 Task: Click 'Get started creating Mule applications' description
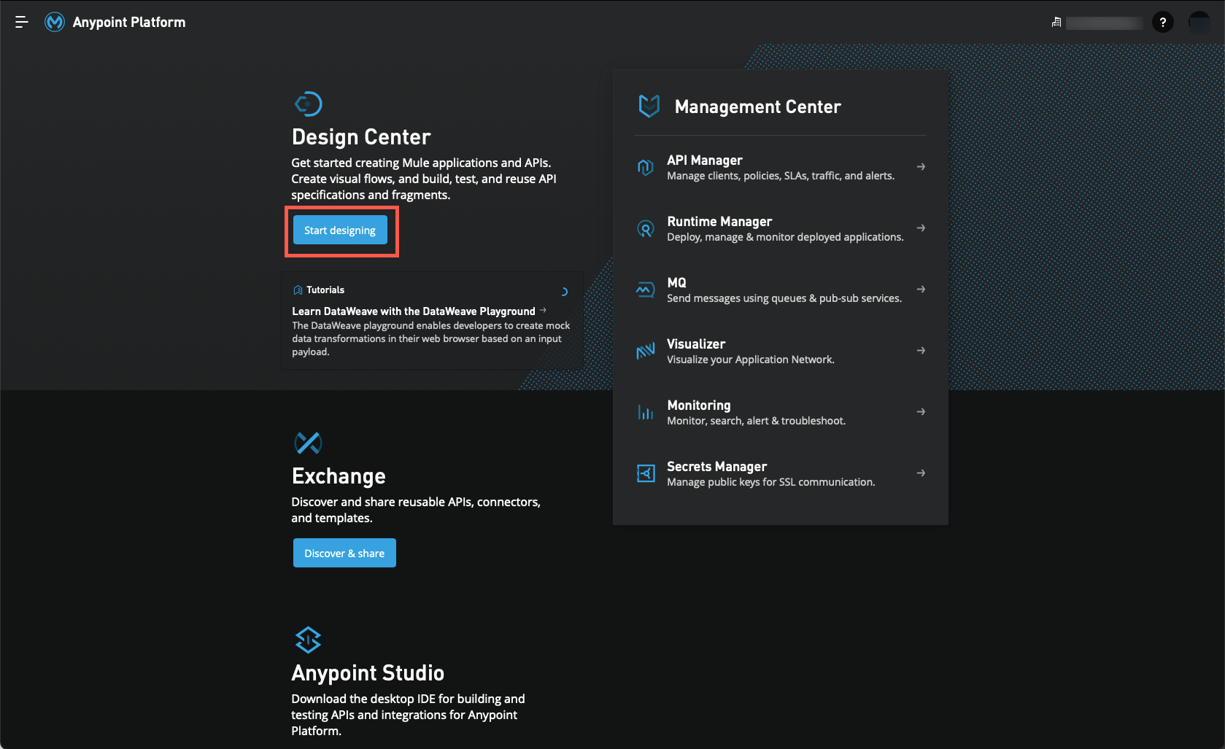(424, 179)
